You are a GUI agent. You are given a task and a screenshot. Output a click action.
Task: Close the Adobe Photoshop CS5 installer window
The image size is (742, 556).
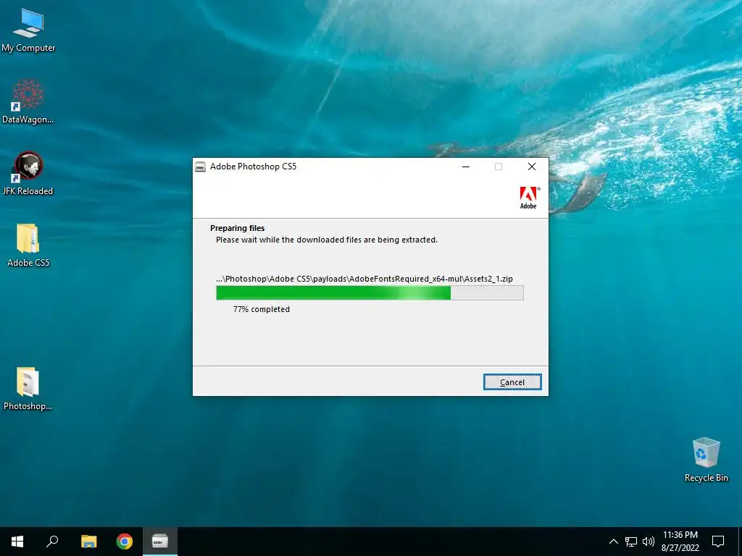[531, 167]
